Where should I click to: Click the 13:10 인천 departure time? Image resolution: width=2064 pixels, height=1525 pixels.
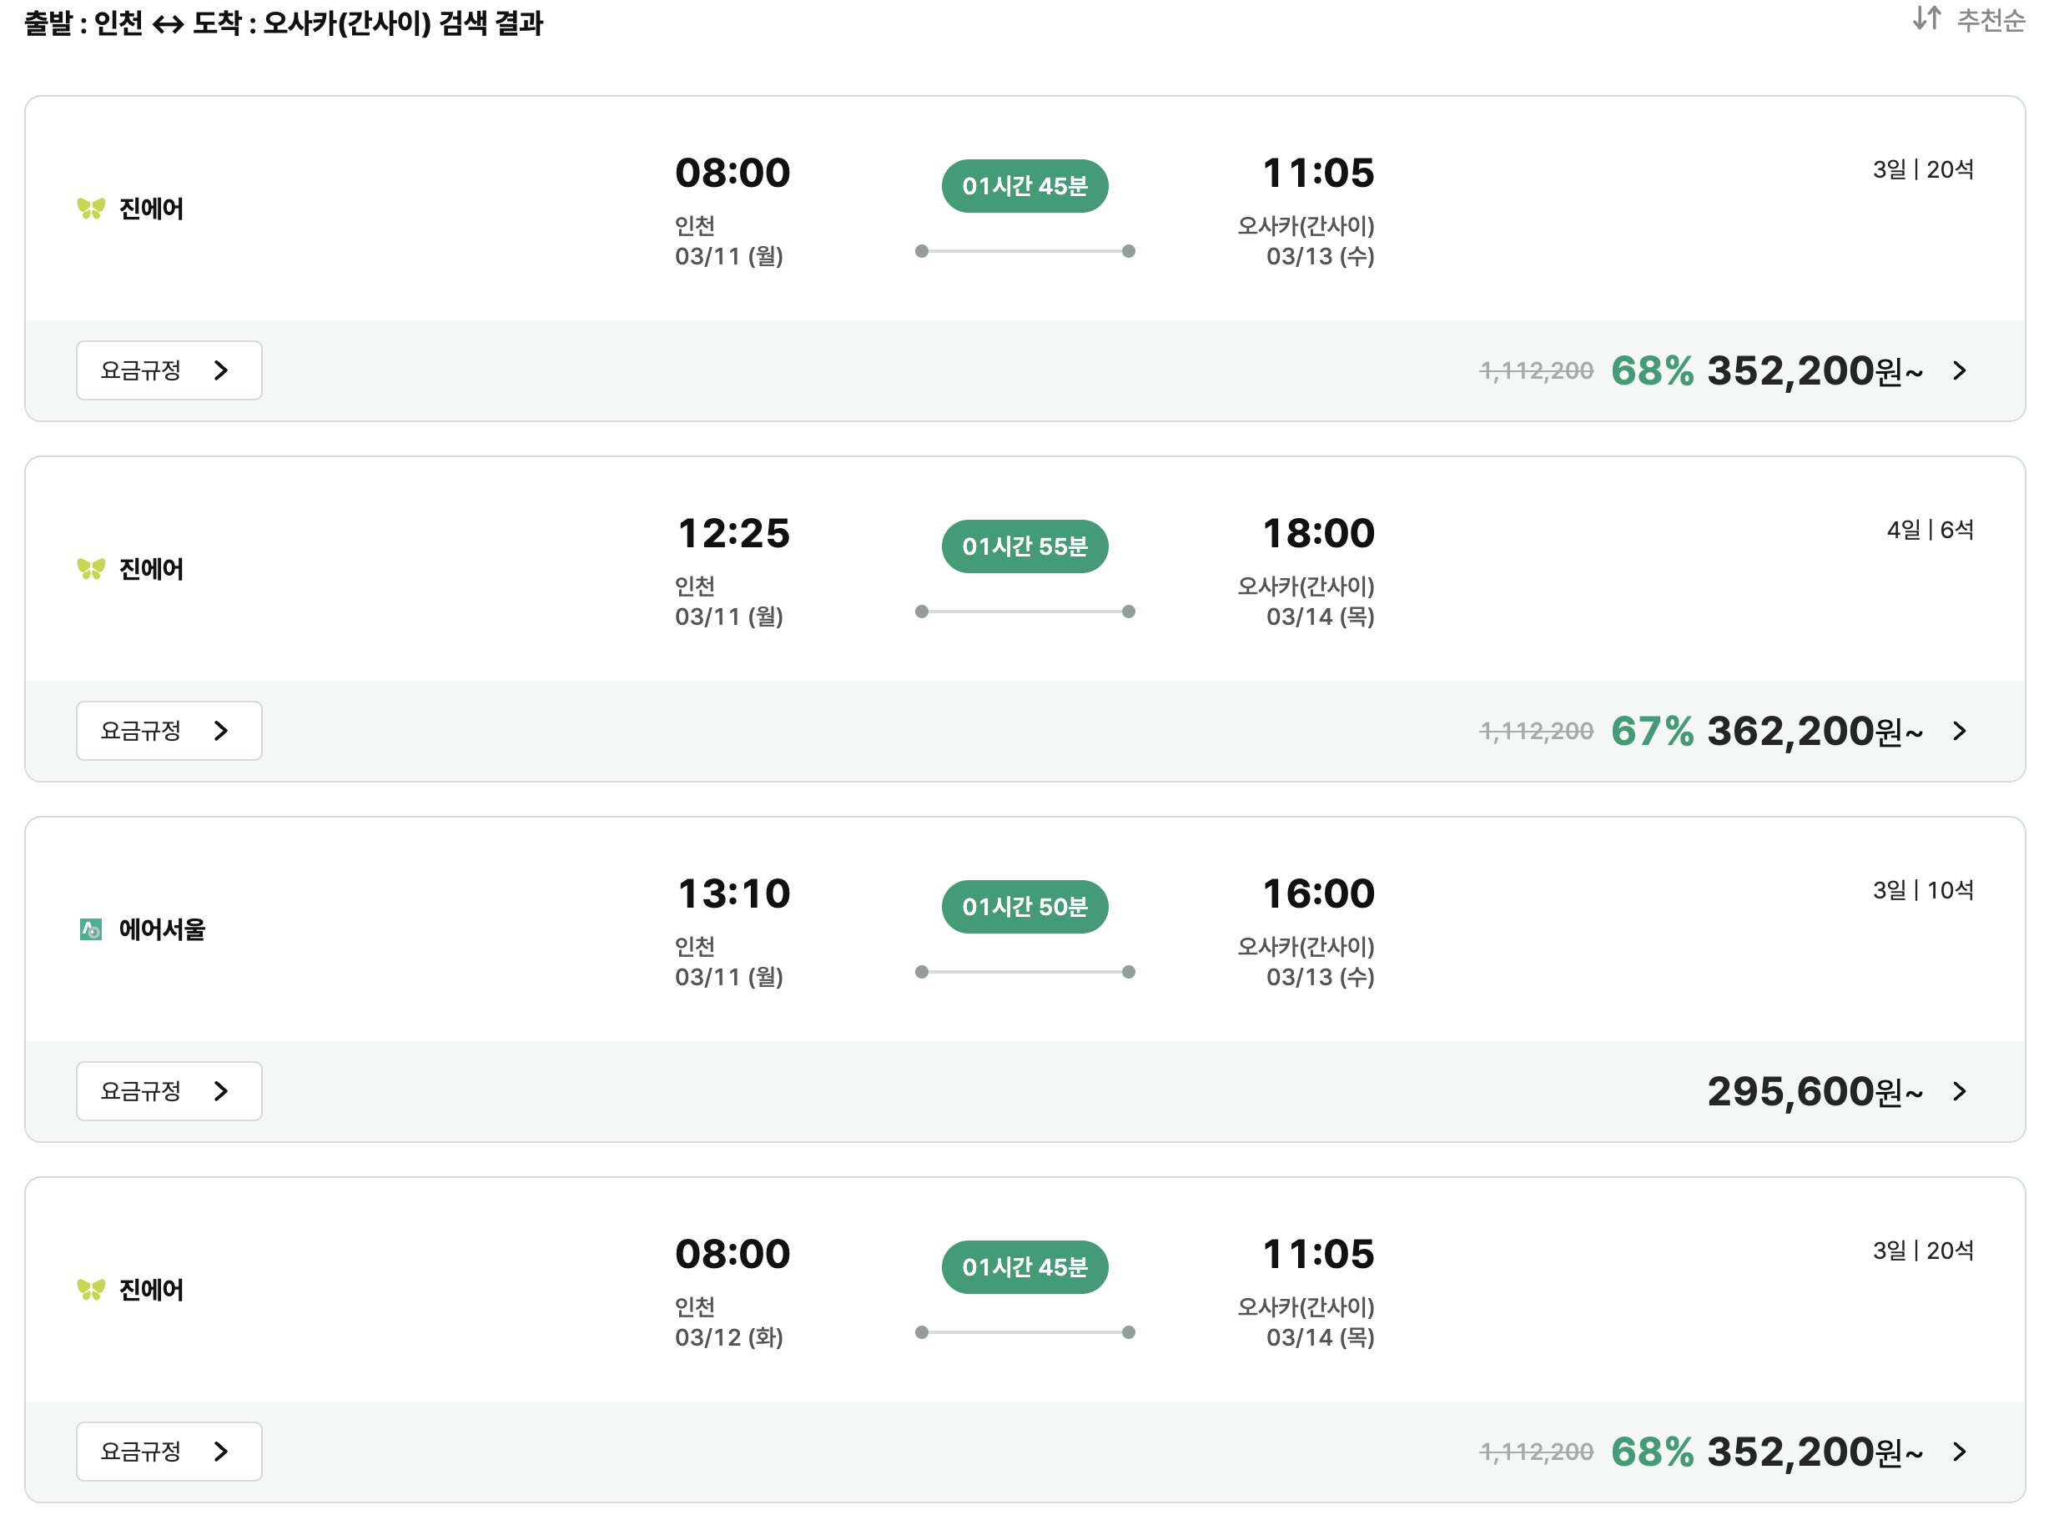pos(734,893)
